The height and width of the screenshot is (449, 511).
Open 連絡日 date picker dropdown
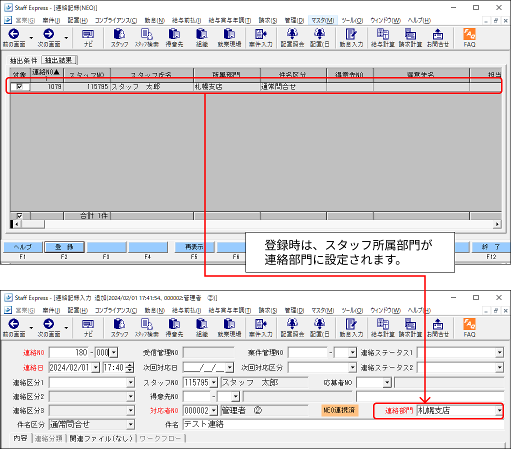click(x=96, y=367)
